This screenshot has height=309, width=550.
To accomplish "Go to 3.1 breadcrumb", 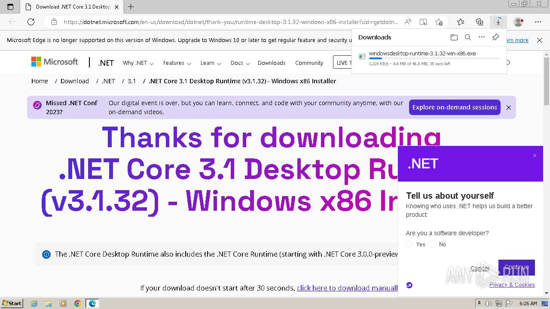I will pyautogui.click(x=131, y=81).
